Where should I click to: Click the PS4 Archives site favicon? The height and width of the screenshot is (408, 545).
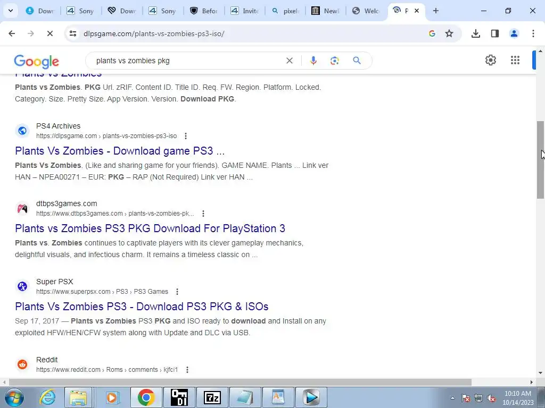tap(22, 131)
